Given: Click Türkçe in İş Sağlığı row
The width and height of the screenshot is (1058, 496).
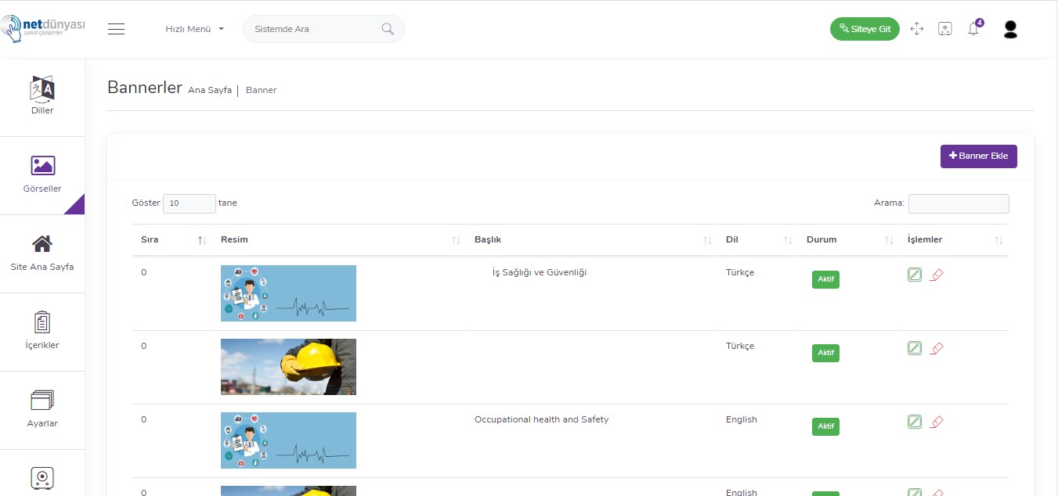Looking at the screenshot, I should (x=740, y=272).
